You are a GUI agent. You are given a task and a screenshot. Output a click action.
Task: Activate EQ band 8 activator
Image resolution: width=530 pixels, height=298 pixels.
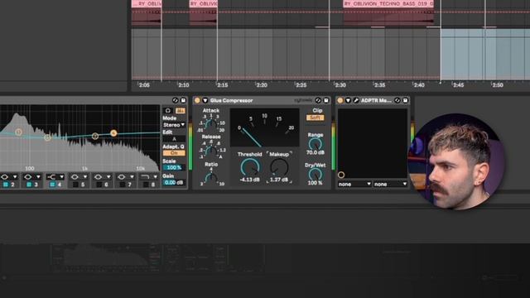coord(146,185)
